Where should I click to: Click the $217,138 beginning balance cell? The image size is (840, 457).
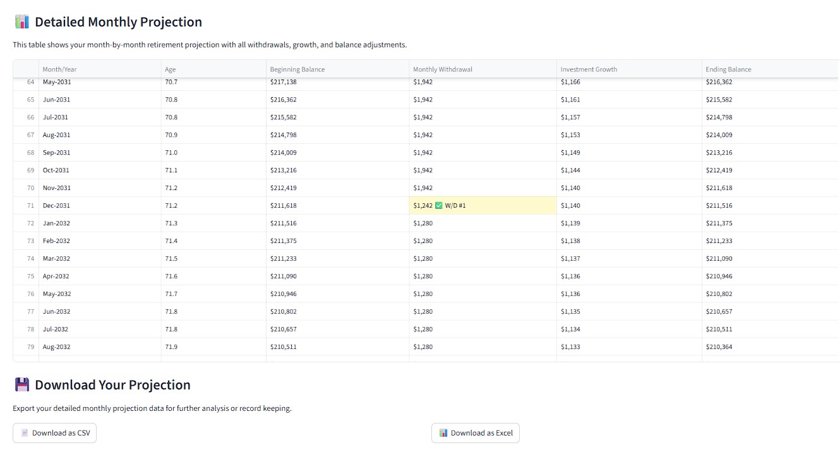click(283, 83)
